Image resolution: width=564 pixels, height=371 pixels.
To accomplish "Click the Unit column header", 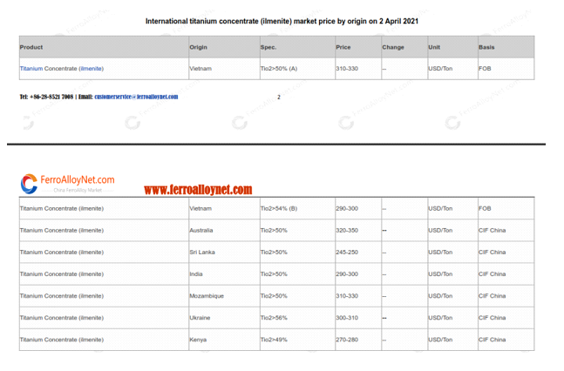I will coord(434,47).
